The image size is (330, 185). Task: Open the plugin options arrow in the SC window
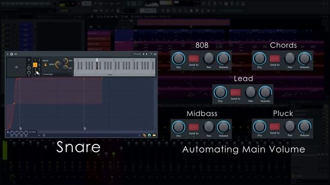coord(8,54)
